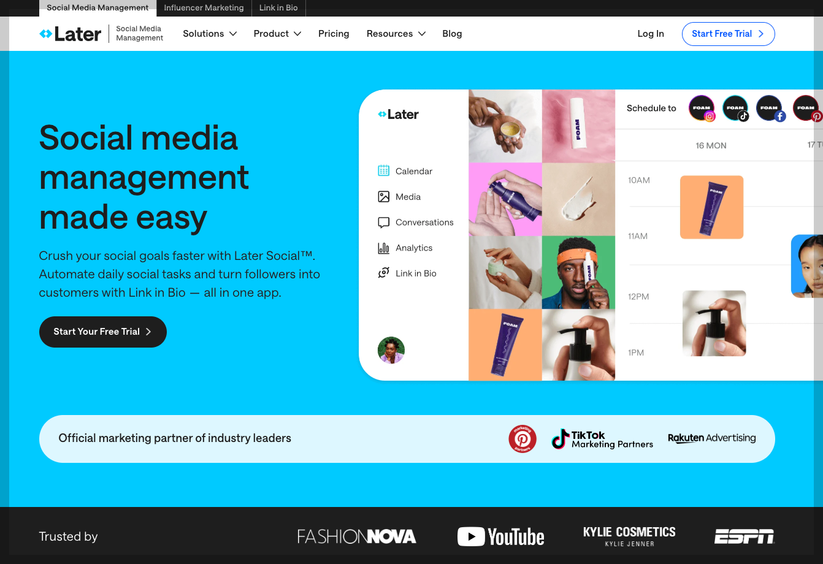The image size is (823, 564).
Task: Click the 10AM scheduled FOAM tube post
Action: point(711,207)
